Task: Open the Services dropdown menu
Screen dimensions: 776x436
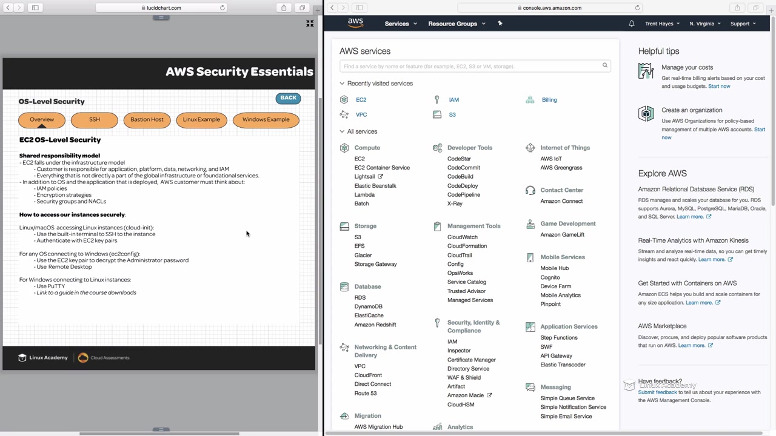Action: point(401,24)
